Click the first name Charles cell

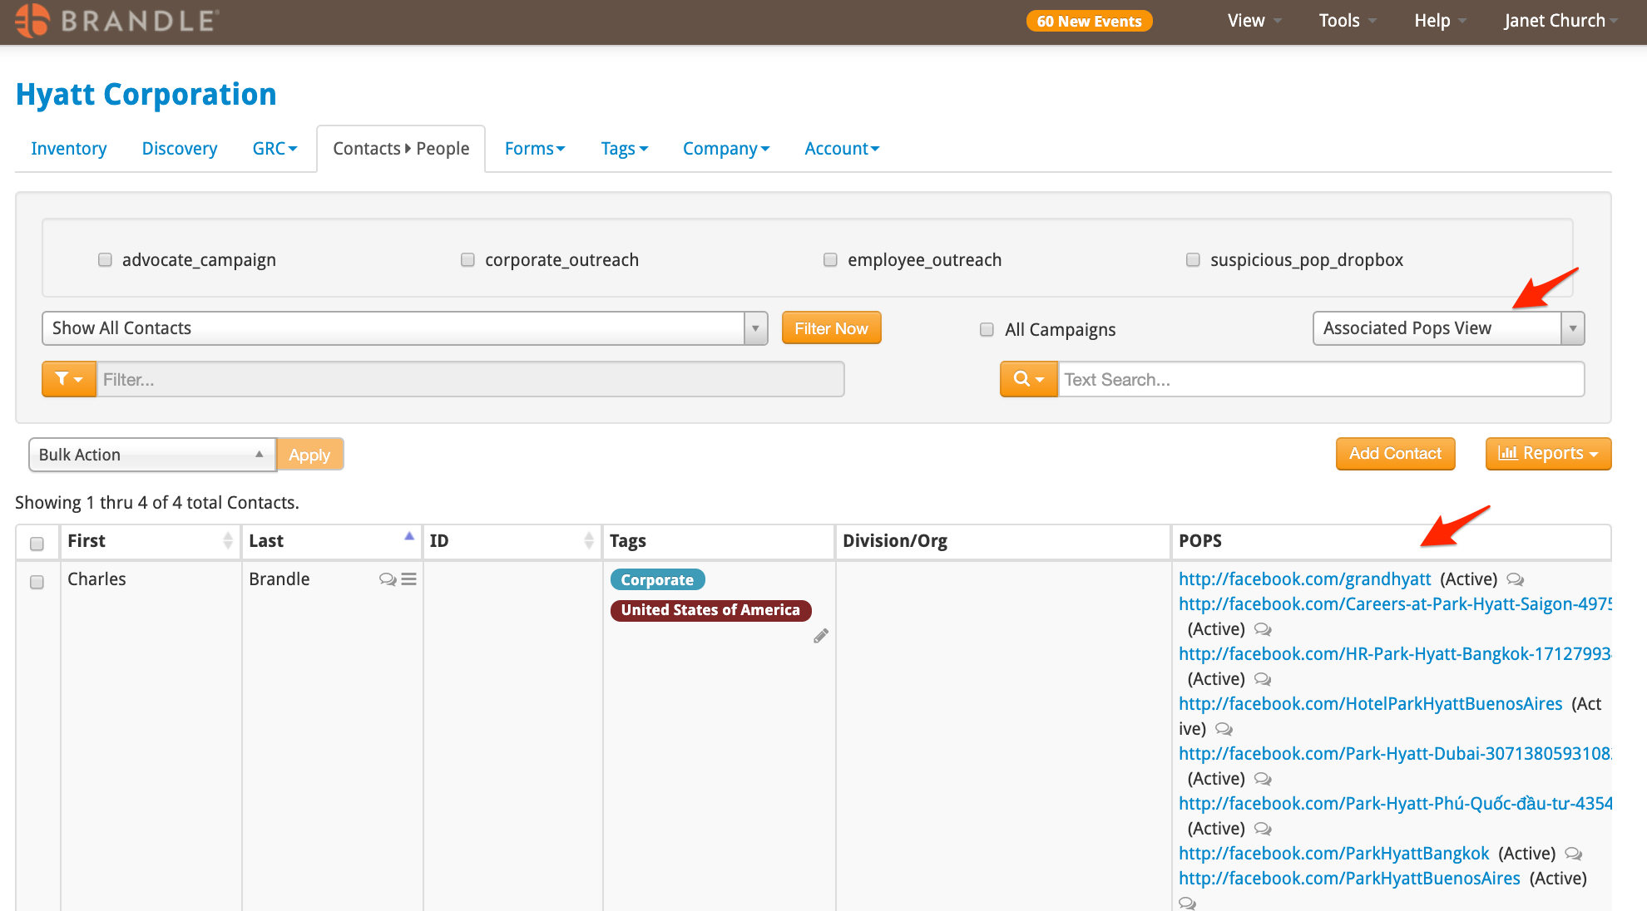[x=96, y=579]
